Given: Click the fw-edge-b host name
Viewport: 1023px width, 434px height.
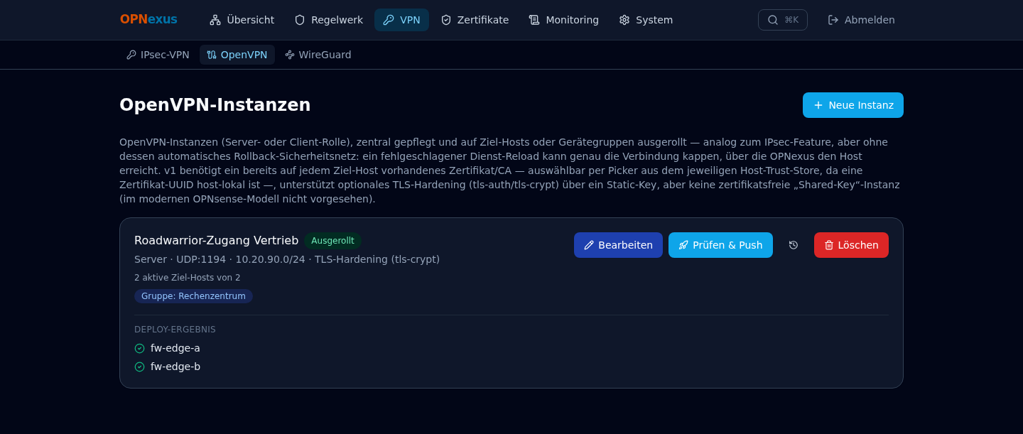Looking at the screenshot, I should point(175,367).
